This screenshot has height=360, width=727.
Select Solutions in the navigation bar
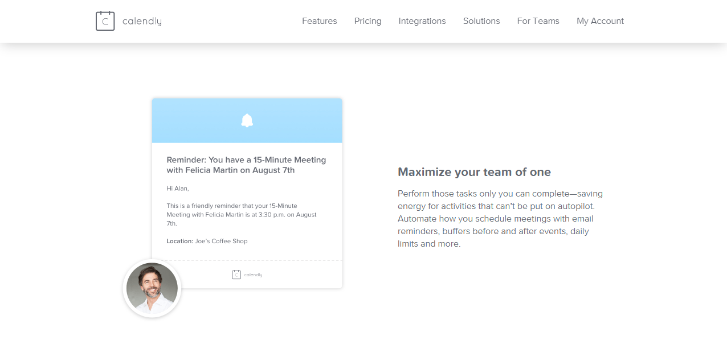[481, 21]
